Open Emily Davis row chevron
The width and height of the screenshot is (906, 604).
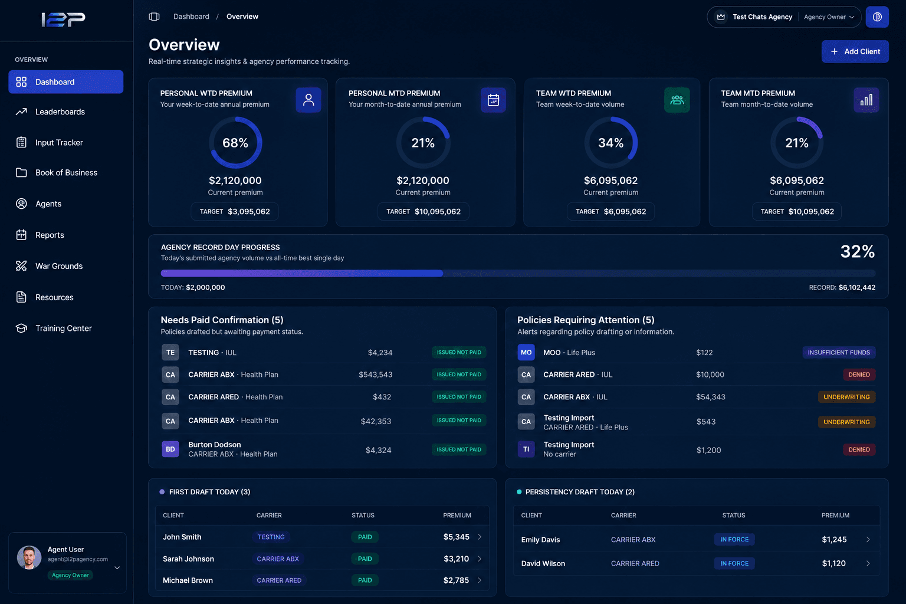click(868, 540)
